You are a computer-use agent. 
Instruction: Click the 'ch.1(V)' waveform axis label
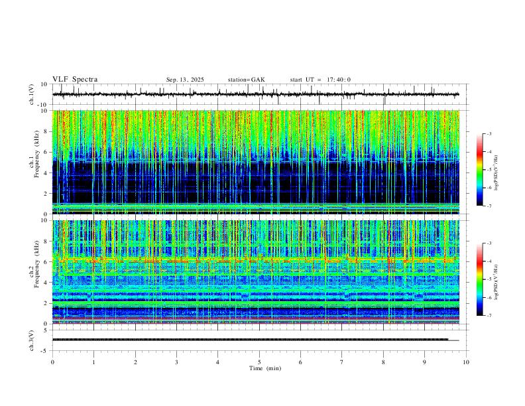[x=32, y=94]
